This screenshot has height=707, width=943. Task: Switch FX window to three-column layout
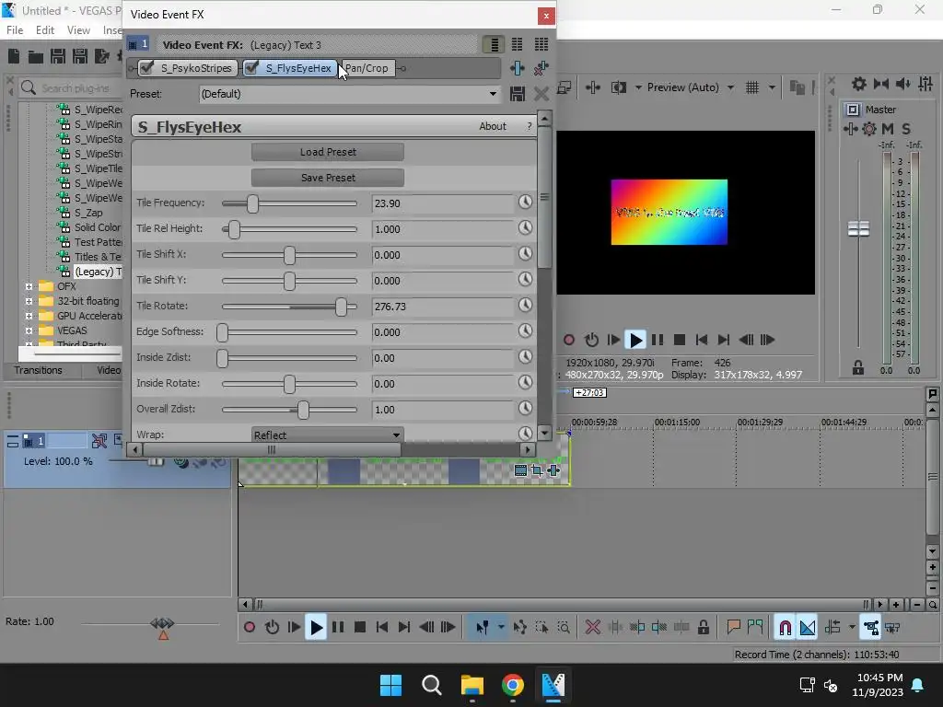tap(541, 44)
